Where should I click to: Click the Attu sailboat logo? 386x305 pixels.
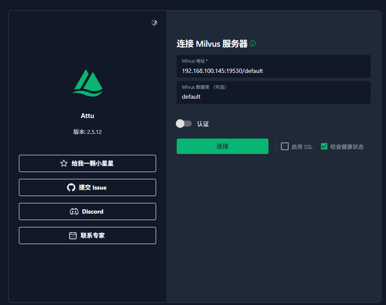click(x=87, y=83)
